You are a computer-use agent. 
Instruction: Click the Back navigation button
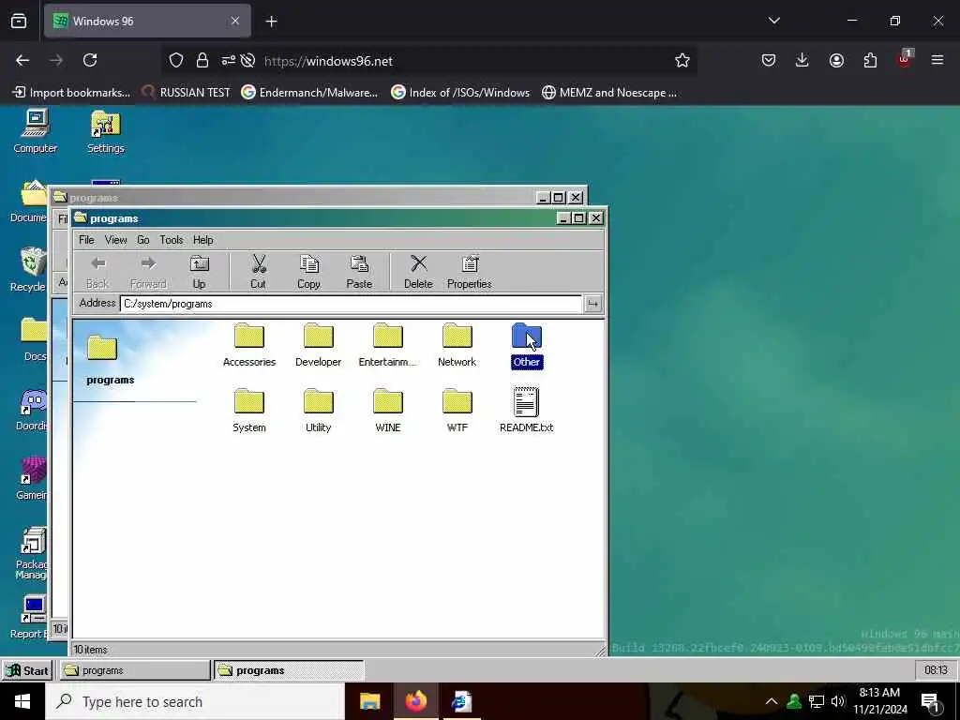(x=97, y=272)
